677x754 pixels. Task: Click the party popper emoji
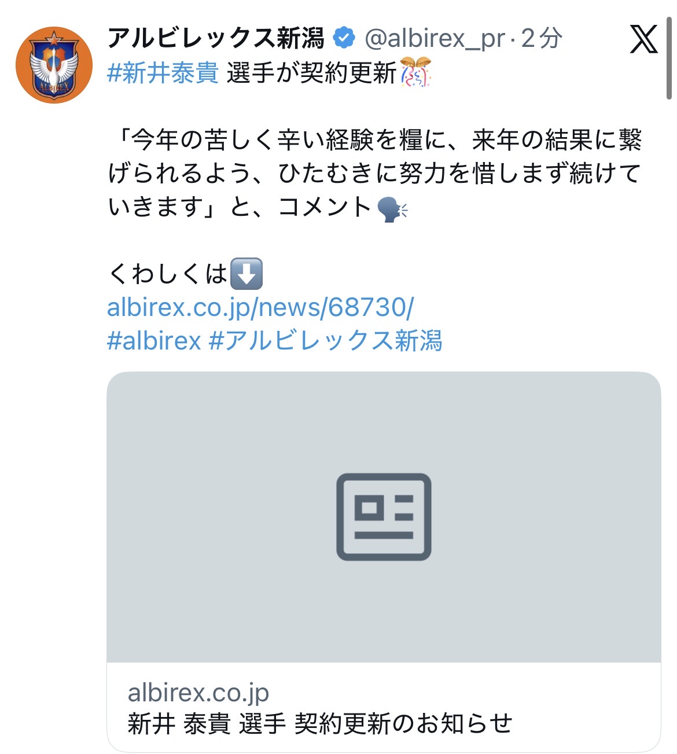pyautogui.click(x=416, y=72)
